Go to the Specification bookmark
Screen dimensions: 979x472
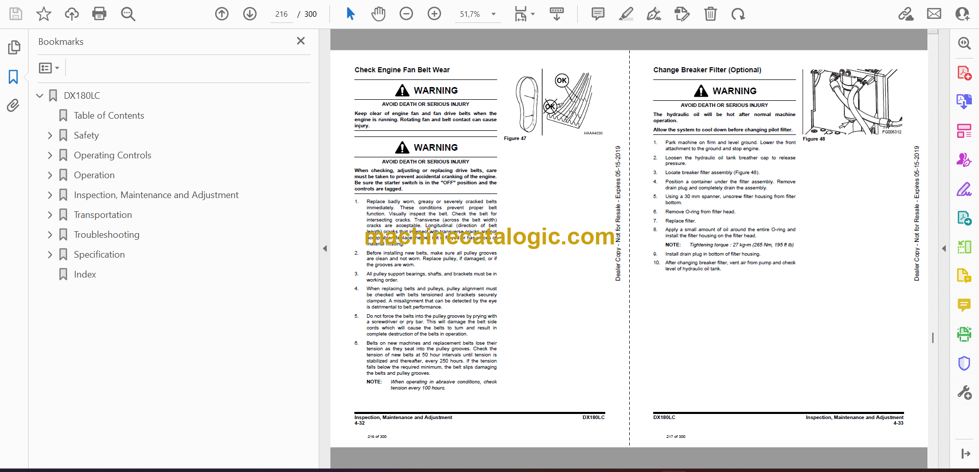coord(99,255)
